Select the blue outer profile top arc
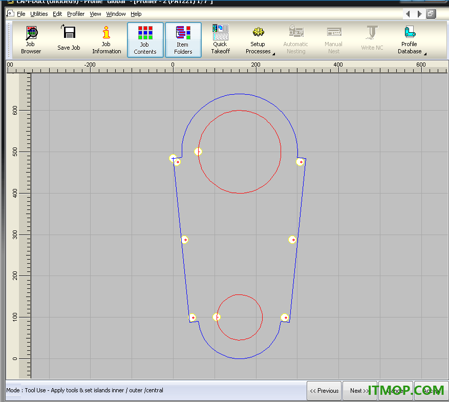 [x=240, y=94]
